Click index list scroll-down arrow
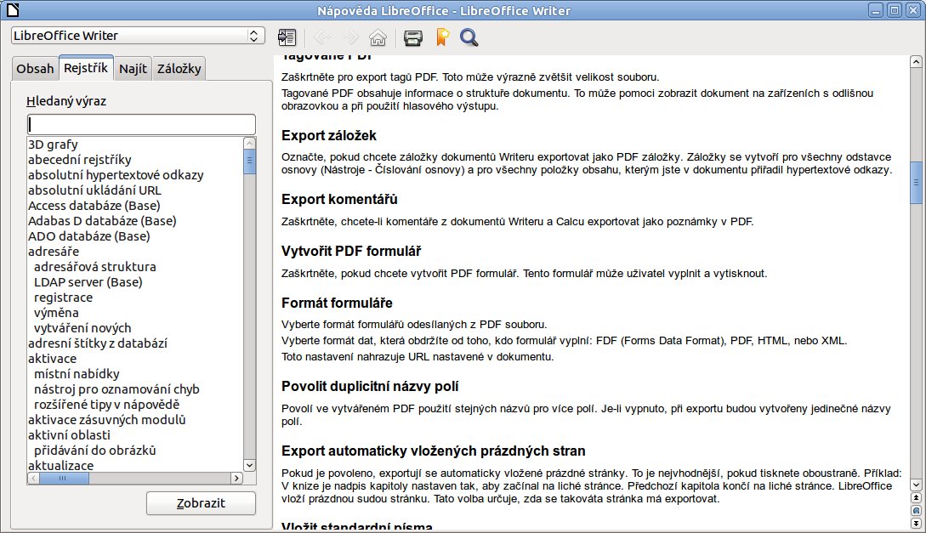Image resolution: width=926 pixels, height=533 pixels. point(250,465)
